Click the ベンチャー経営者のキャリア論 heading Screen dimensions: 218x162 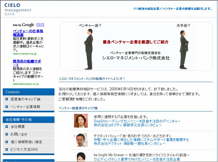pos(78,108)
